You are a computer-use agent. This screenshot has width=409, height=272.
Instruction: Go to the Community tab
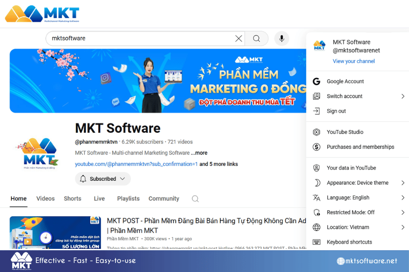[x=164, y=199]
